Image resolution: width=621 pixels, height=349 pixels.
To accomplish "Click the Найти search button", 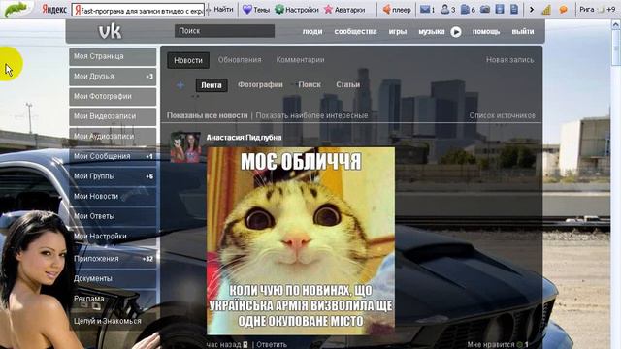I will pyautogui.click(x=223, y=9).
